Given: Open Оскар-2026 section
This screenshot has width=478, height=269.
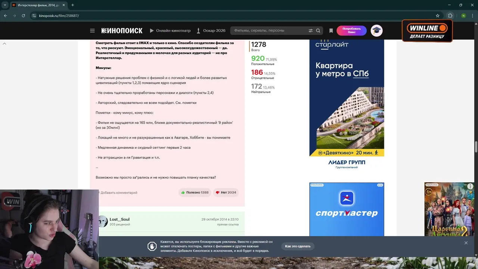Looking at the screenshot, I should coord(211,31).
